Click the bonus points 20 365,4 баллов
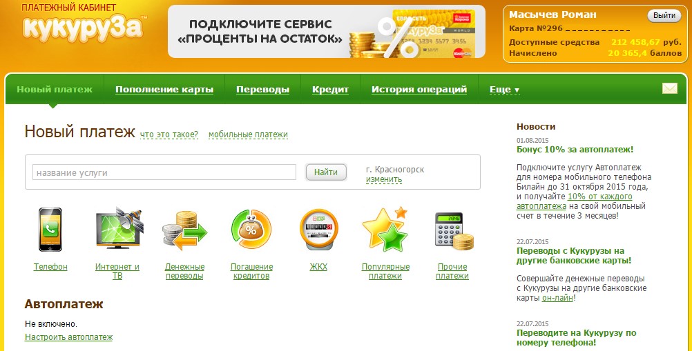Image resolution: width=692 pixels, height=351 pixels. pyautogui.click(x=645, y=53)
